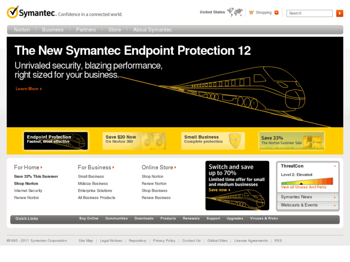Screen dimensions: 350x262
Task: Click the shield icon on Small Business tile
Action: (235, 141)
